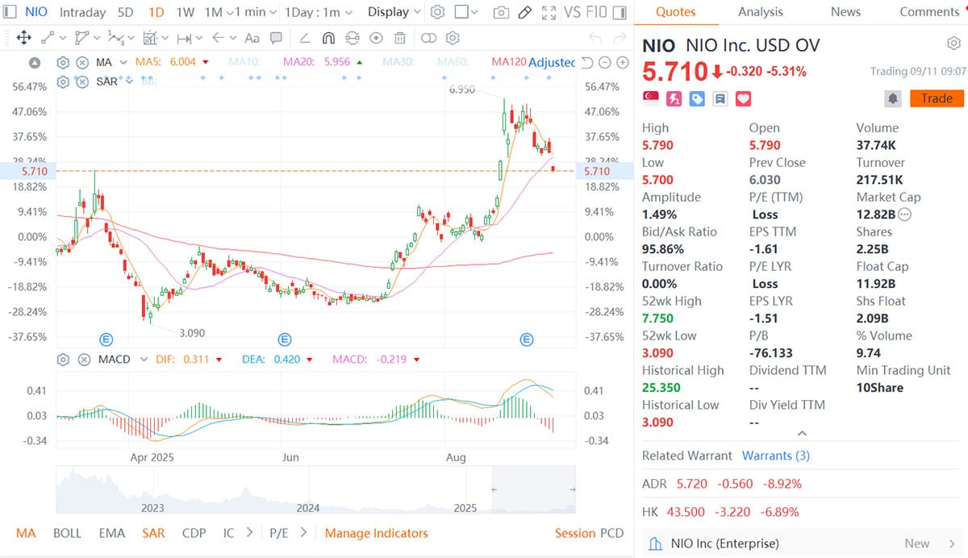Viewport: 968px width, 558px height.
Task: Click the orange Trade button
Action: coord(936,98)
